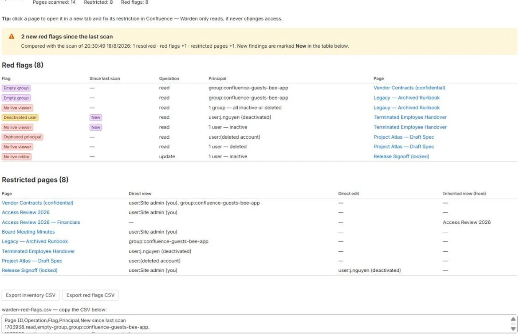Click the 'Restricted pages (8)' heading

35,180
